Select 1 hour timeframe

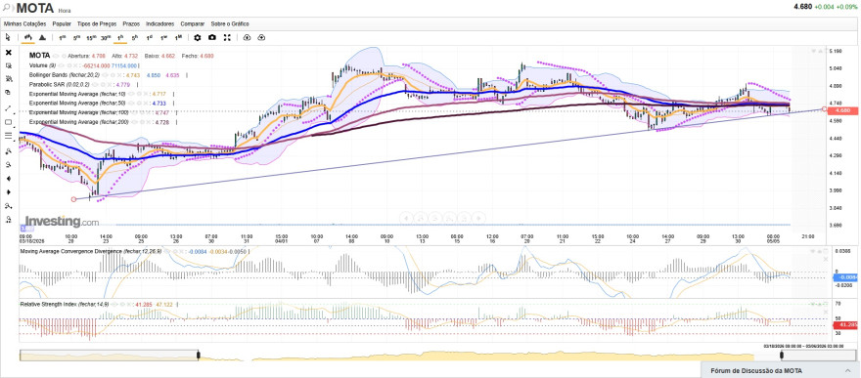pos(120,37)
